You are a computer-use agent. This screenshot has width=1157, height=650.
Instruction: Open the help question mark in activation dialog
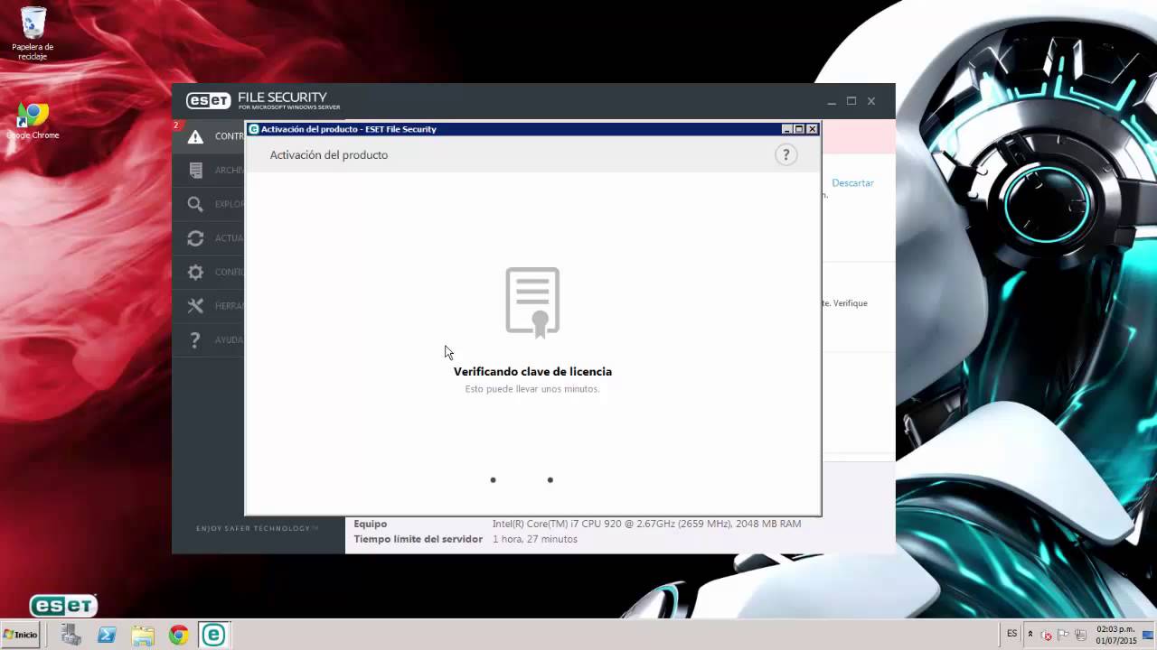(785, 155)
